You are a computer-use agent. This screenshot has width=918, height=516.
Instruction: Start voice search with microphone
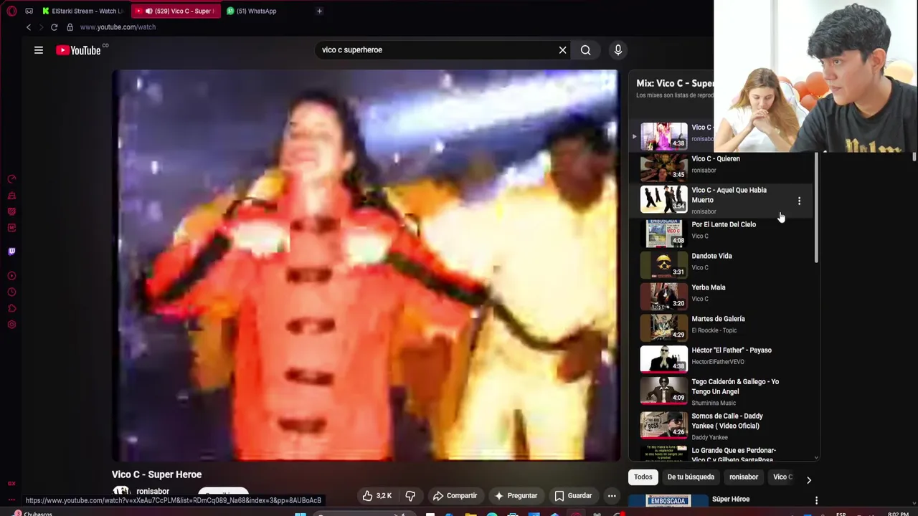[618, 50]
